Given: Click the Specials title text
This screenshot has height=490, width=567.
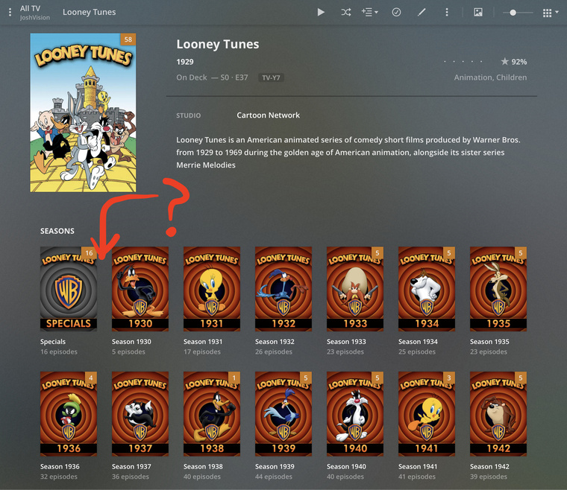Looking at the screenshot, I should pos(53,342).
